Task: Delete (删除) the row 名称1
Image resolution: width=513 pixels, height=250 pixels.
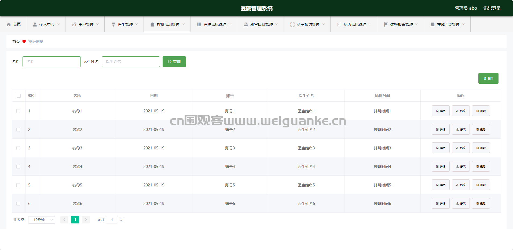Action: pyautogui.click(x=481, y=111)
